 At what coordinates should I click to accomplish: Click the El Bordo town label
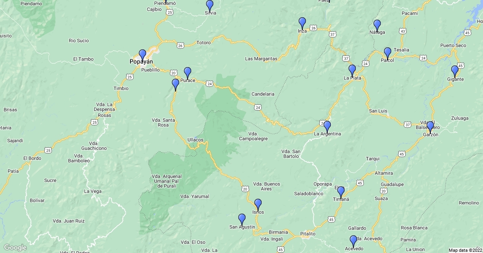32,158
